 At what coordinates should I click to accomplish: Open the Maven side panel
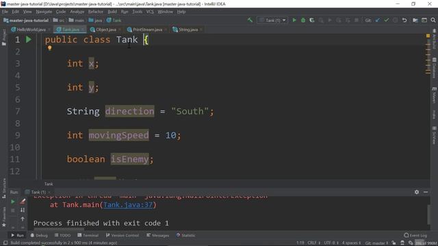434,95
